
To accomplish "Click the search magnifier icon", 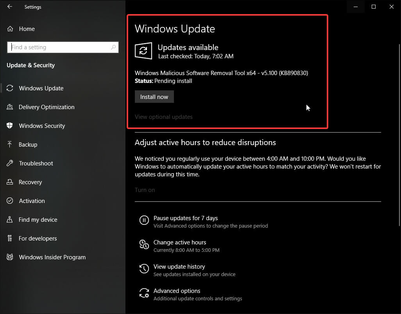I will click(113, 47).
